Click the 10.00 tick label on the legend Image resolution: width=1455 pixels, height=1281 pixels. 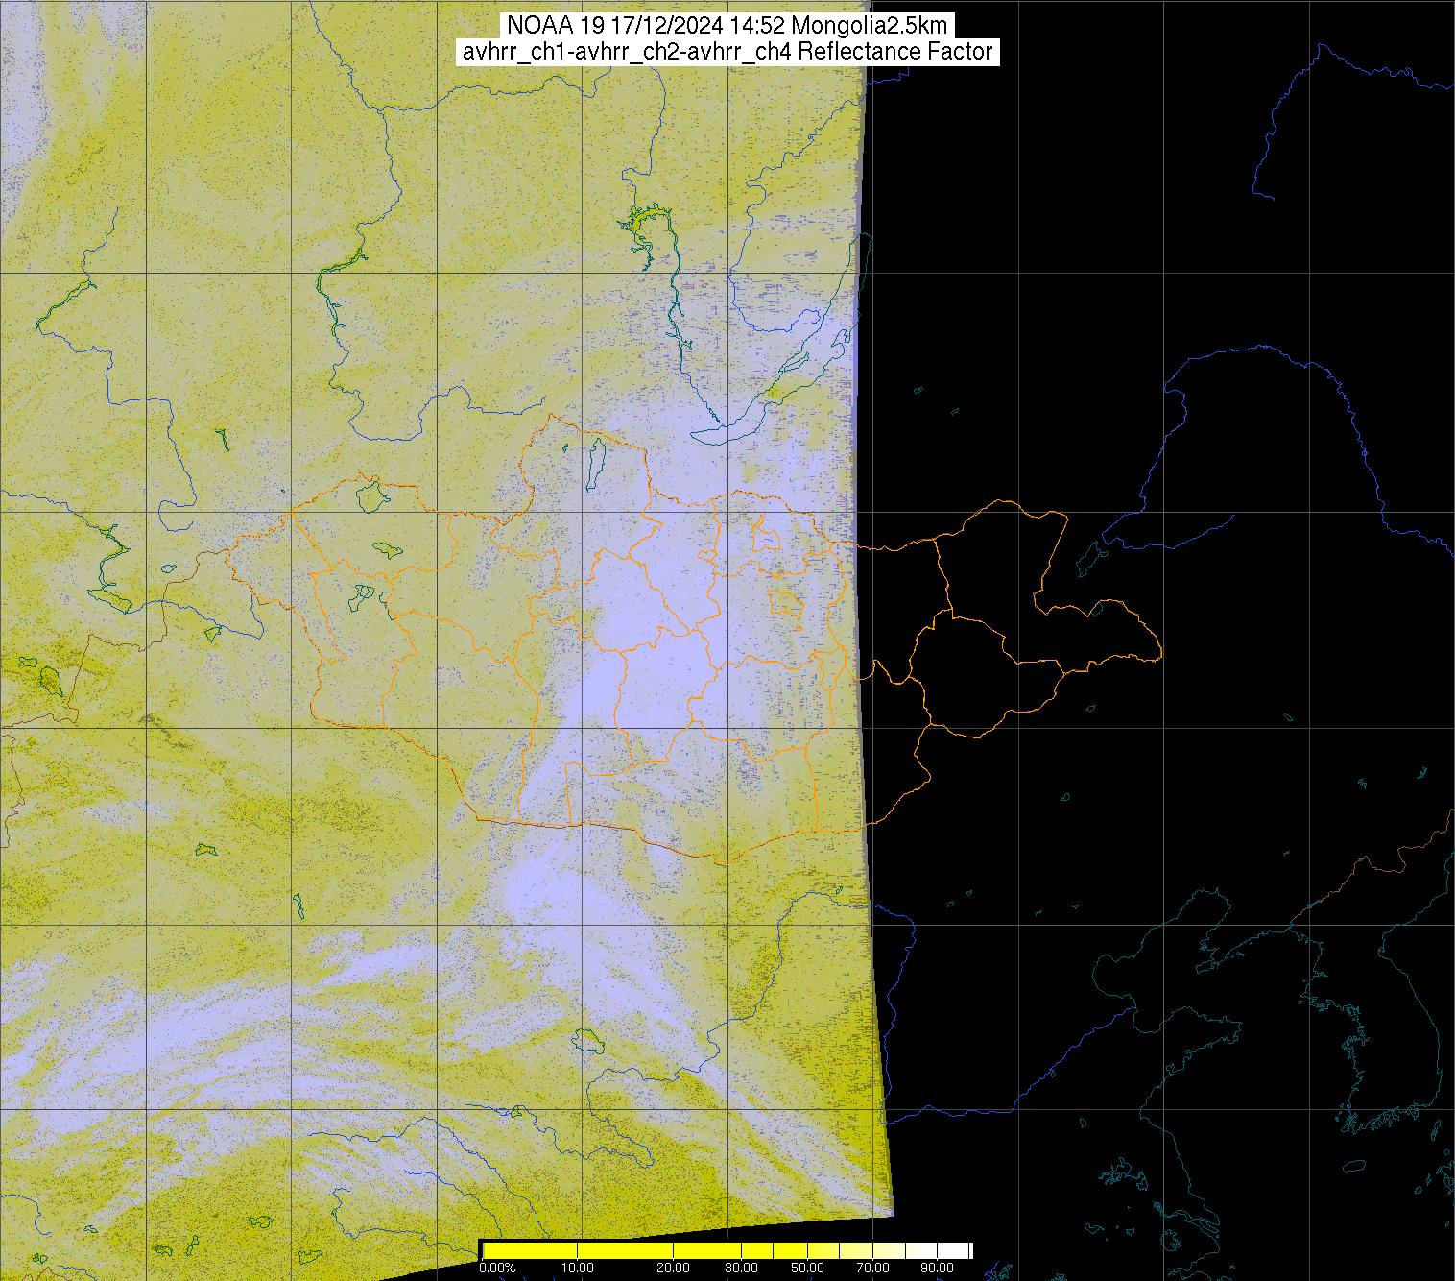tap(577, 1269)
